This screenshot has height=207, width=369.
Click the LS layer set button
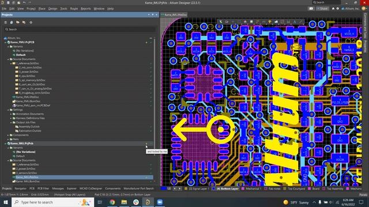(x=169, y=189)
